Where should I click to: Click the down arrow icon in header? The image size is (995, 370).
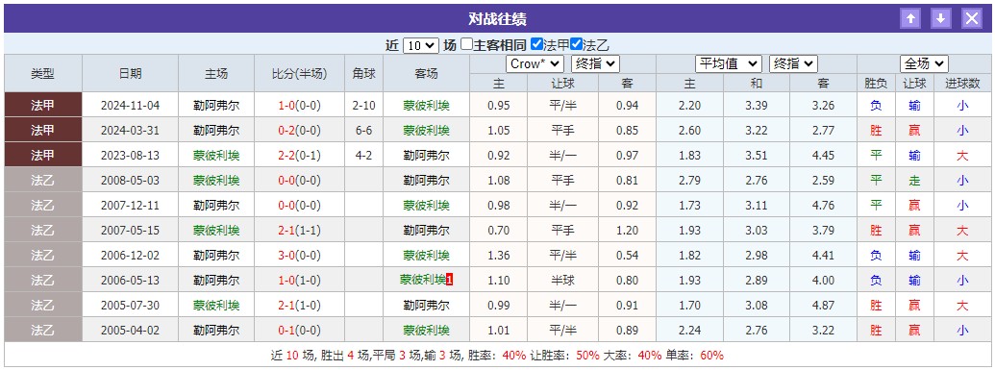click(x=941, y=18)
